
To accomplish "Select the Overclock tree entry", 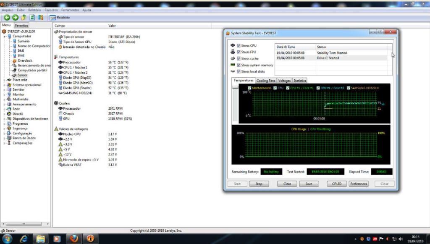I will tap(25, 60).
